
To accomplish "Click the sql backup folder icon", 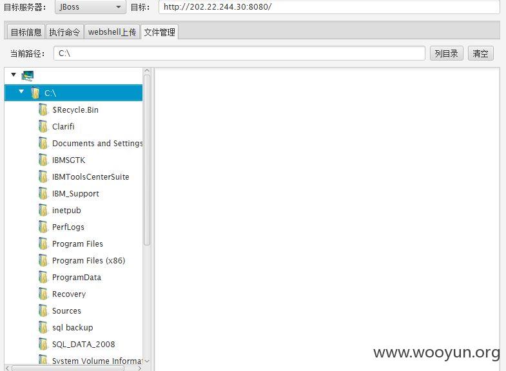I will tap(43, 327).
